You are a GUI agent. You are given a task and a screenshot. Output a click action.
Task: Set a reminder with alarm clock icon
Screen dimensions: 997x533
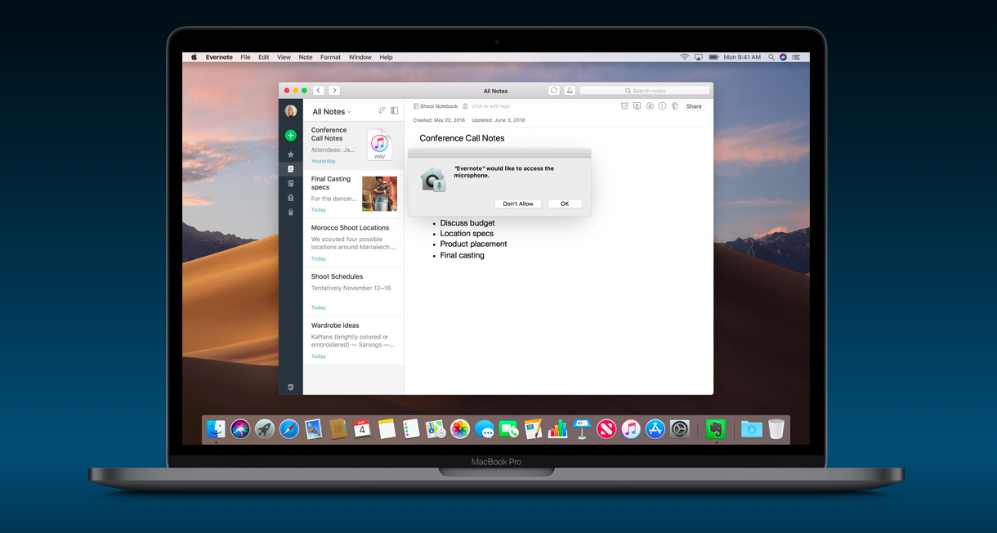tap(625, 106)
